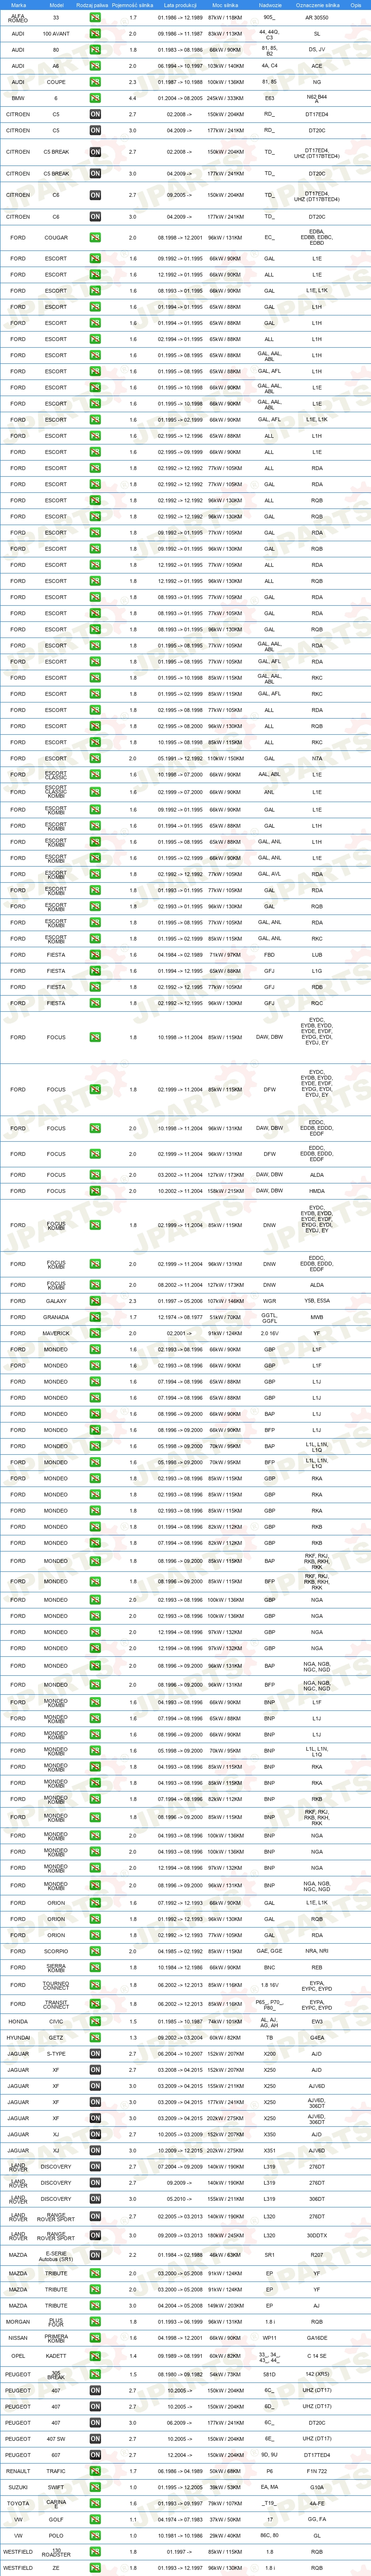Click the fuel icon in the Ford Galaxy row
371x2576 pixels.
pyautogui.click(x=95, y=1301)
